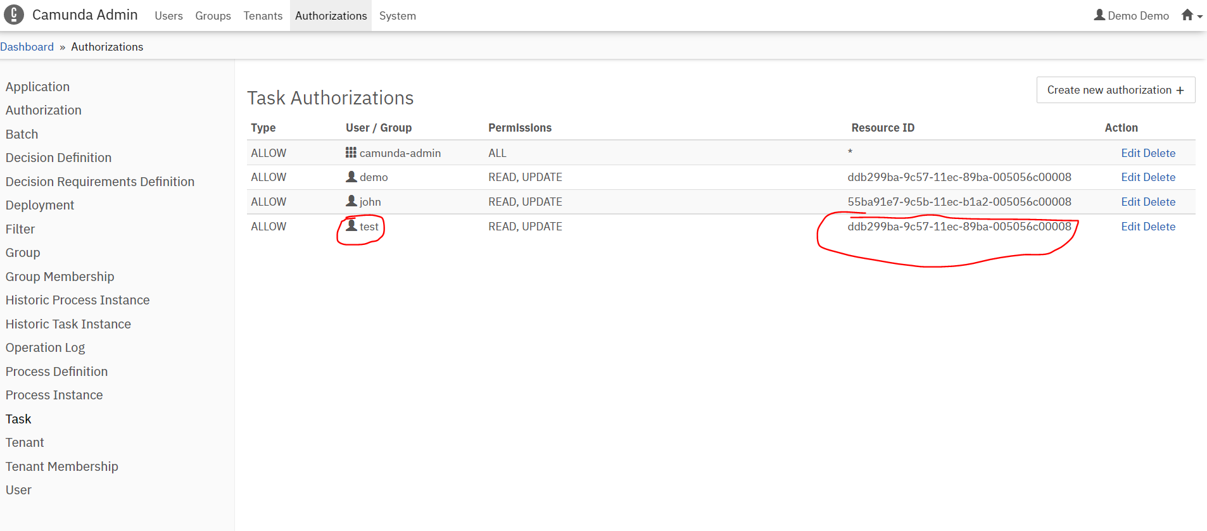Select Historic Task Instance resource
This screenshot has height=531, width=1207.
pos(68,324)
